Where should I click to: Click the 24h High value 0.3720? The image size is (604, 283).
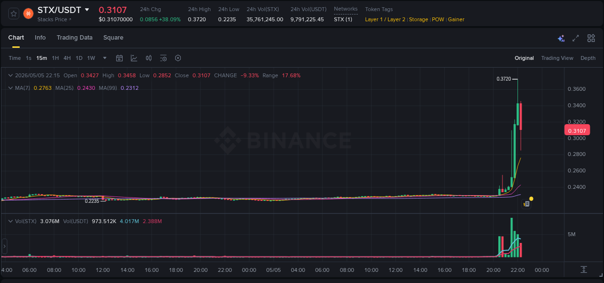pos(196,19)
